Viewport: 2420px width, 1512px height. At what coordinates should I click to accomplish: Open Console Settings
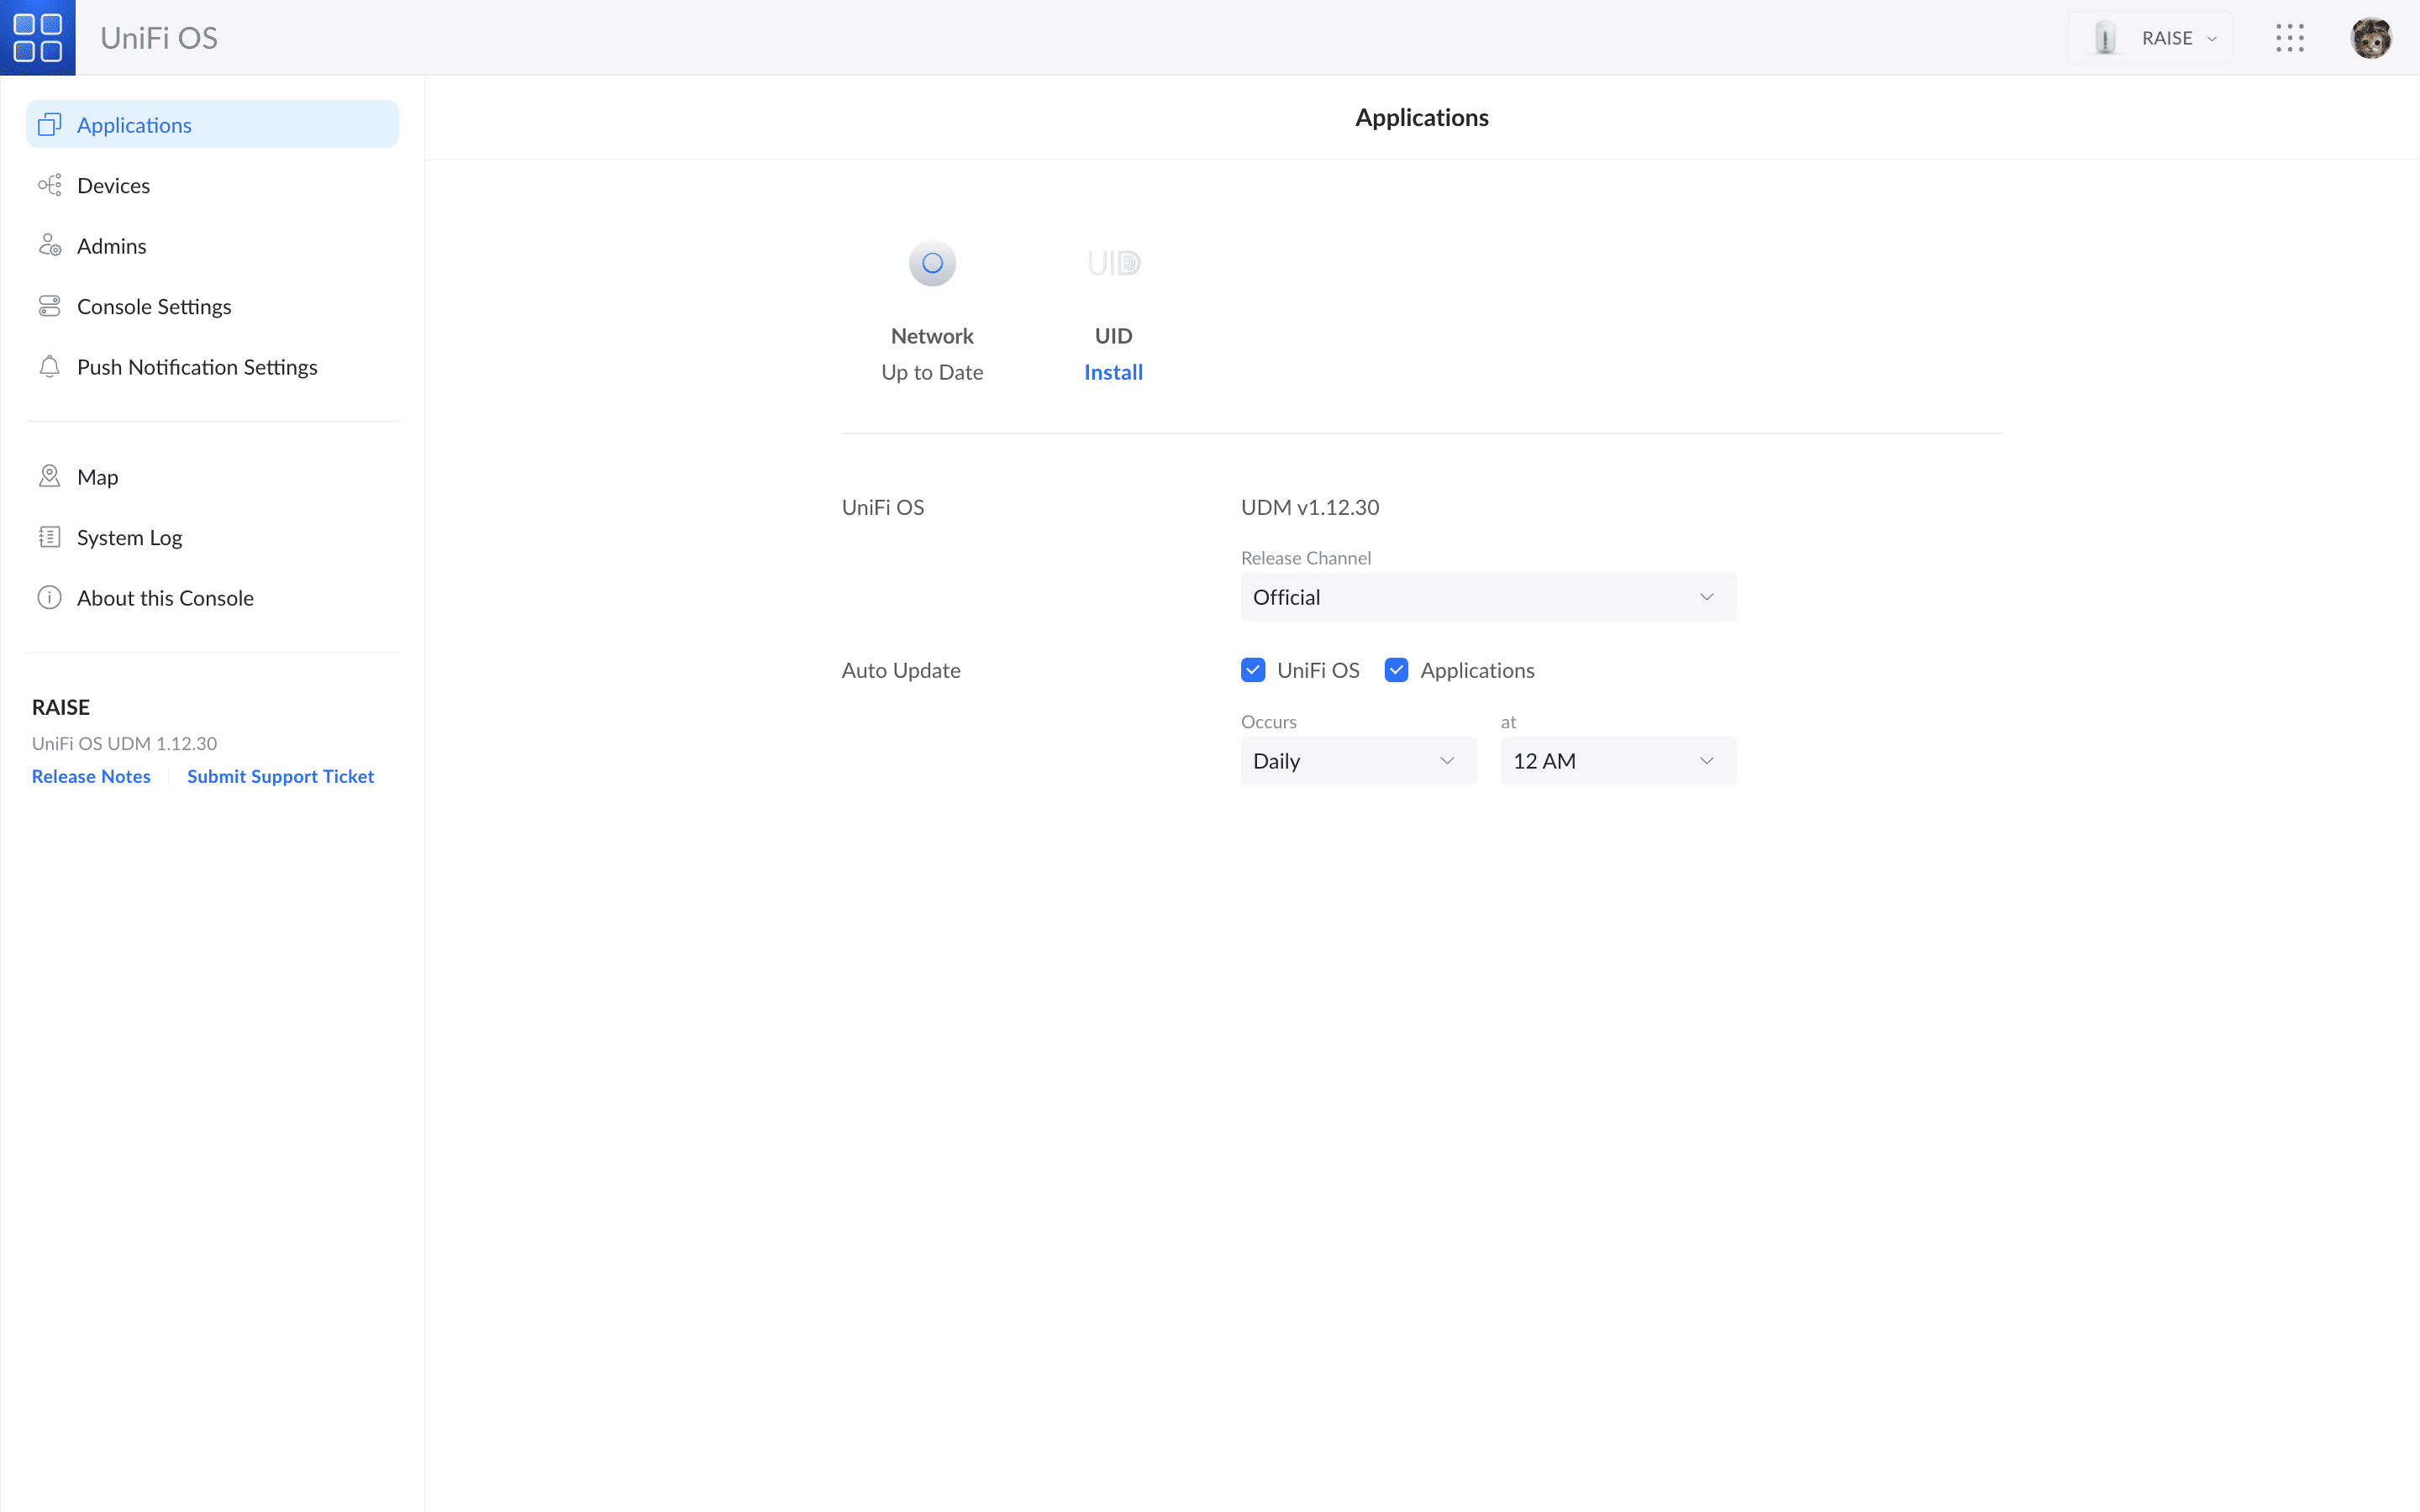(x=212, y=306)
